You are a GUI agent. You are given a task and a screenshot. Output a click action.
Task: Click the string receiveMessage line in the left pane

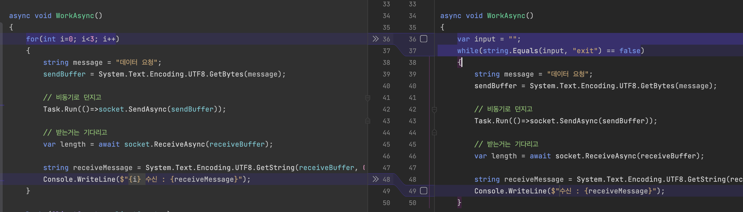pyautogui.click(x=204, y=167)
